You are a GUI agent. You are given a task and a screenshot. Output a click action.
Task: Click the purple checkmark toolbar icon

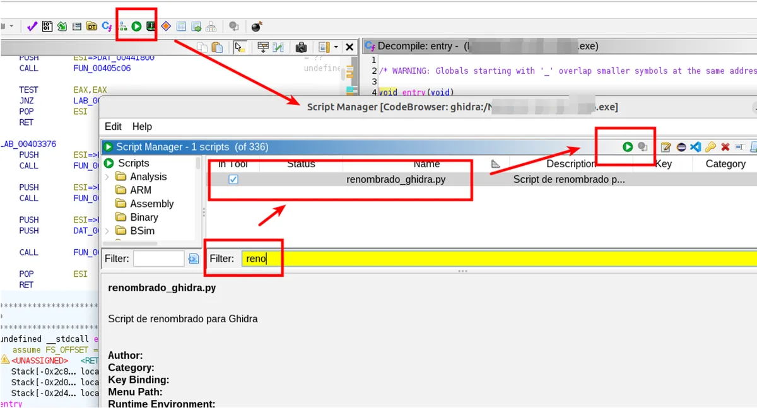[x=32, y=26]
